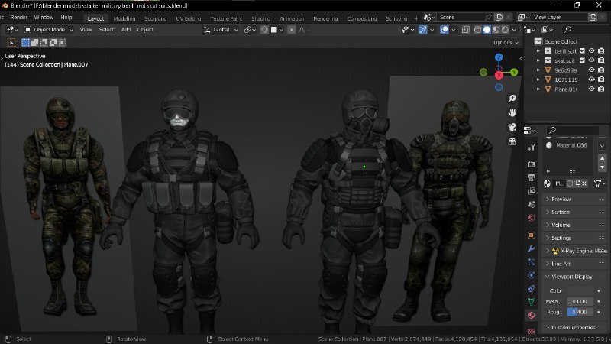Open the Object Constraints properties tab

coord(531,289)
